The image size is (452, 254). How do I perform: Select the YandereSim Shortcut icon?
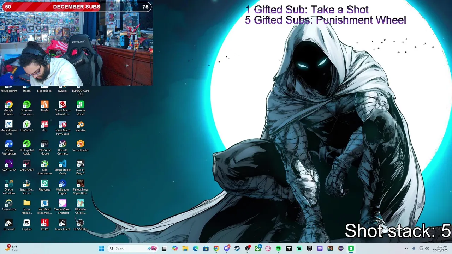tap(63, 207)
